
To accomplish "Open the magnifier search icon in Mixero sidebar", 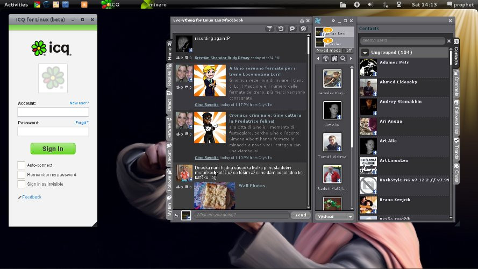I will click(343, 59).
